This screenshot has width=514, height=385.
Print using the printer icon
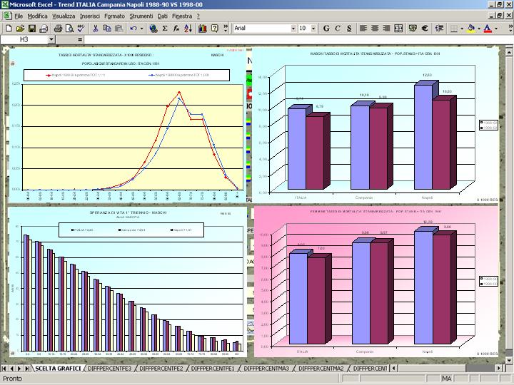point(58,29)
